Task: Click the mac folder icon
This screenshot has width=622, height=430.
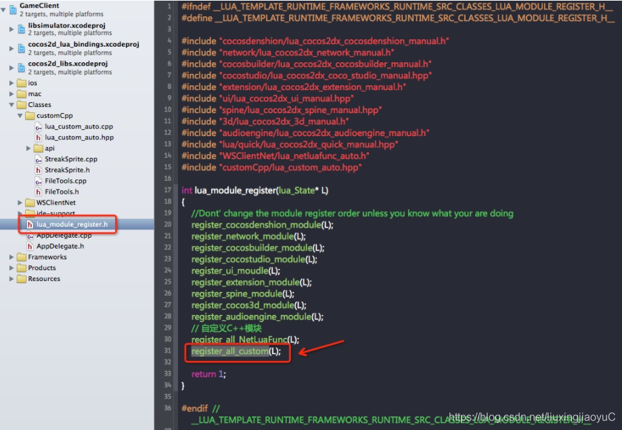Action: pos(22,94)
